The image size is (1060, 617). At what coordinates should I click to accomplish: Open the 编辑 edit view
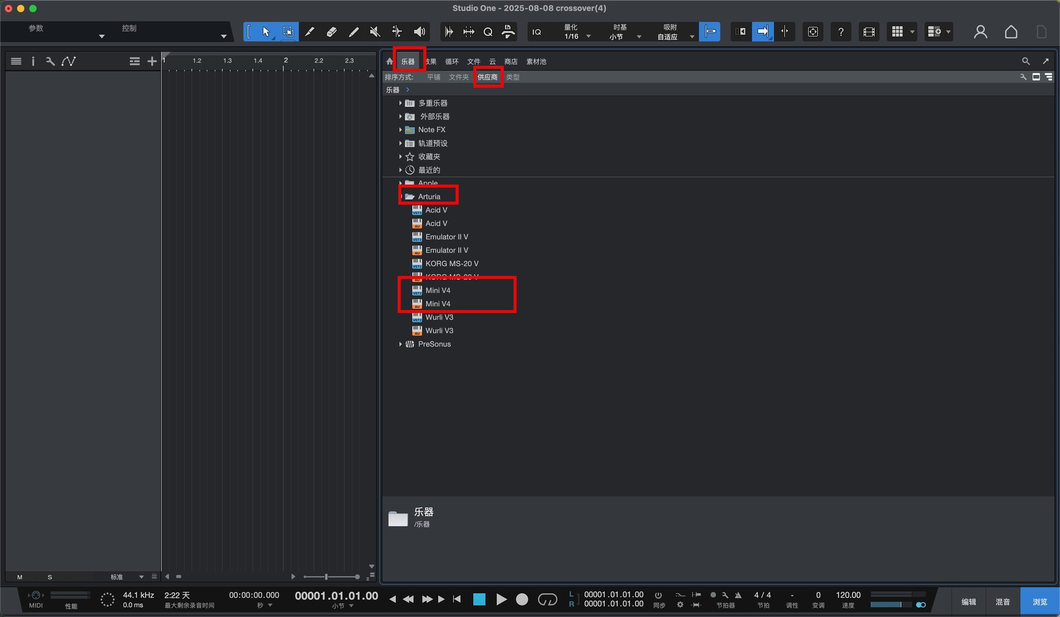coord(969,602)
